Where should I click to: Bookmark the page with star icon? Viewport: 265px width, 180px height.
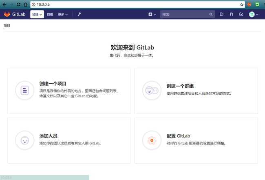242,4
